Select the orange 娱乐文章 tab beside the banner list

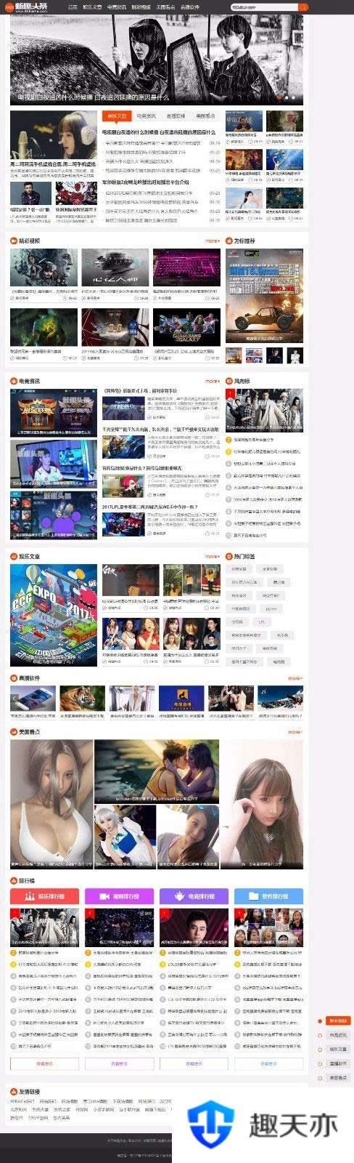tap(118, 116)
